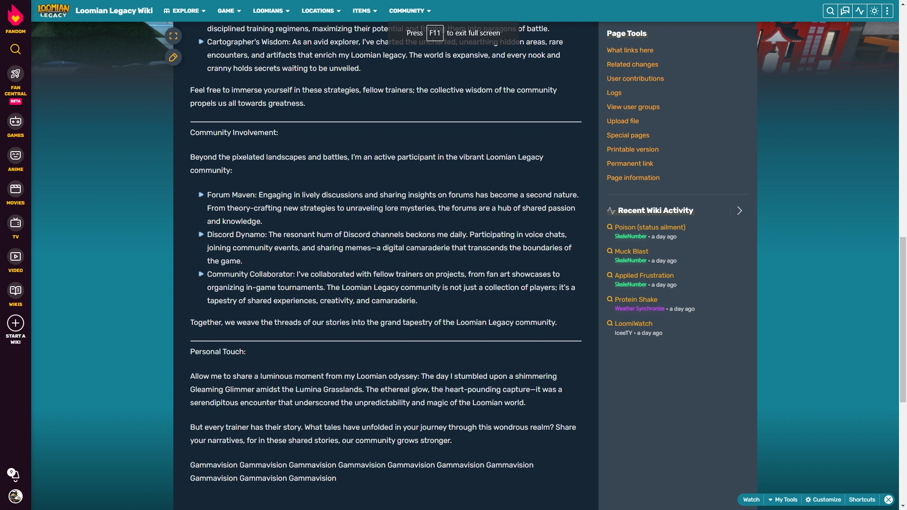Expand Recent Wiki Activity chevron arrow
This screenshot has width=907, height=510.
tap(740, 211)
